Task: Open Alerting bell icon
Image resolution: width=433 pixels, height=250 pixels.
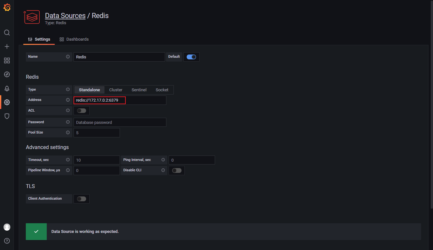Action: (7, 88)
